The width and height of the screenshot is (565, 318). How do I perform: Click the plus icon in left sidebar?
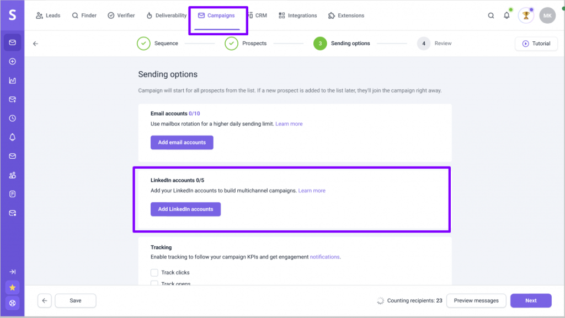coord(12,62)
